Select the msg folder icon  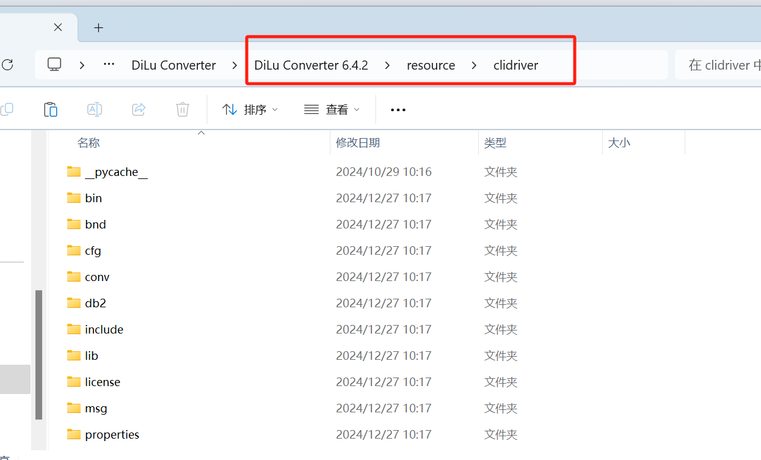click(x=74, y=408)
